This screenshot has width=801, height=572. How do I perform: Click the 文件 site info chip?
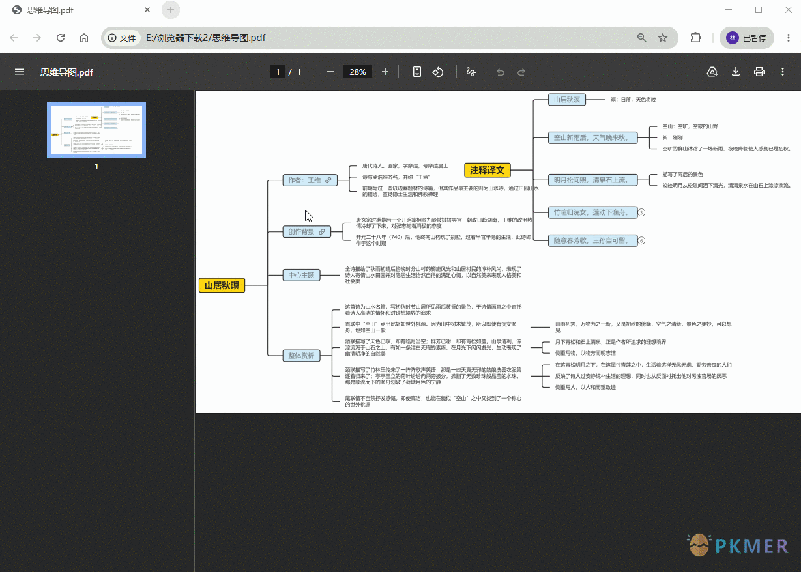point(122,38)
